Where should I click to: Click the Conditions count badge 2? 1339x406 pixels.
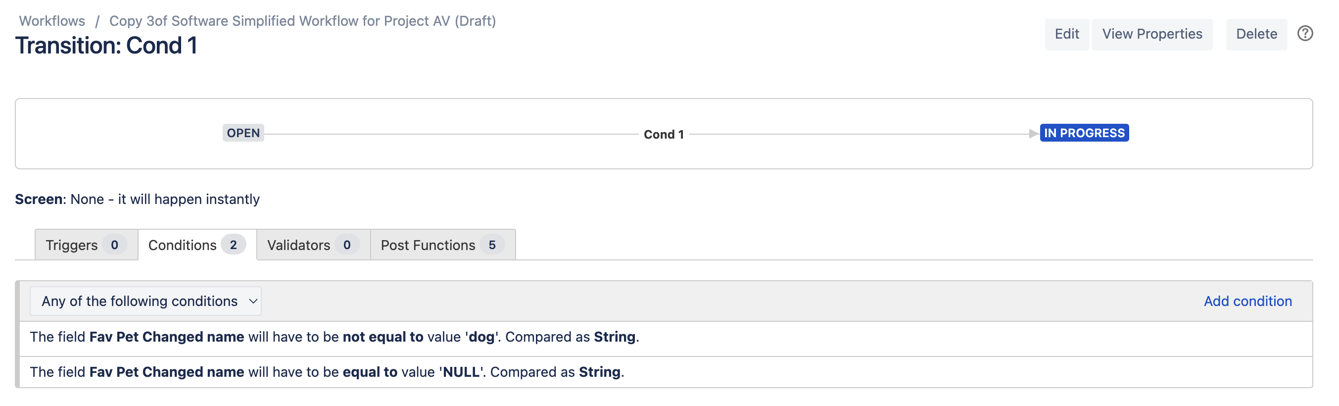pos(234,245)
